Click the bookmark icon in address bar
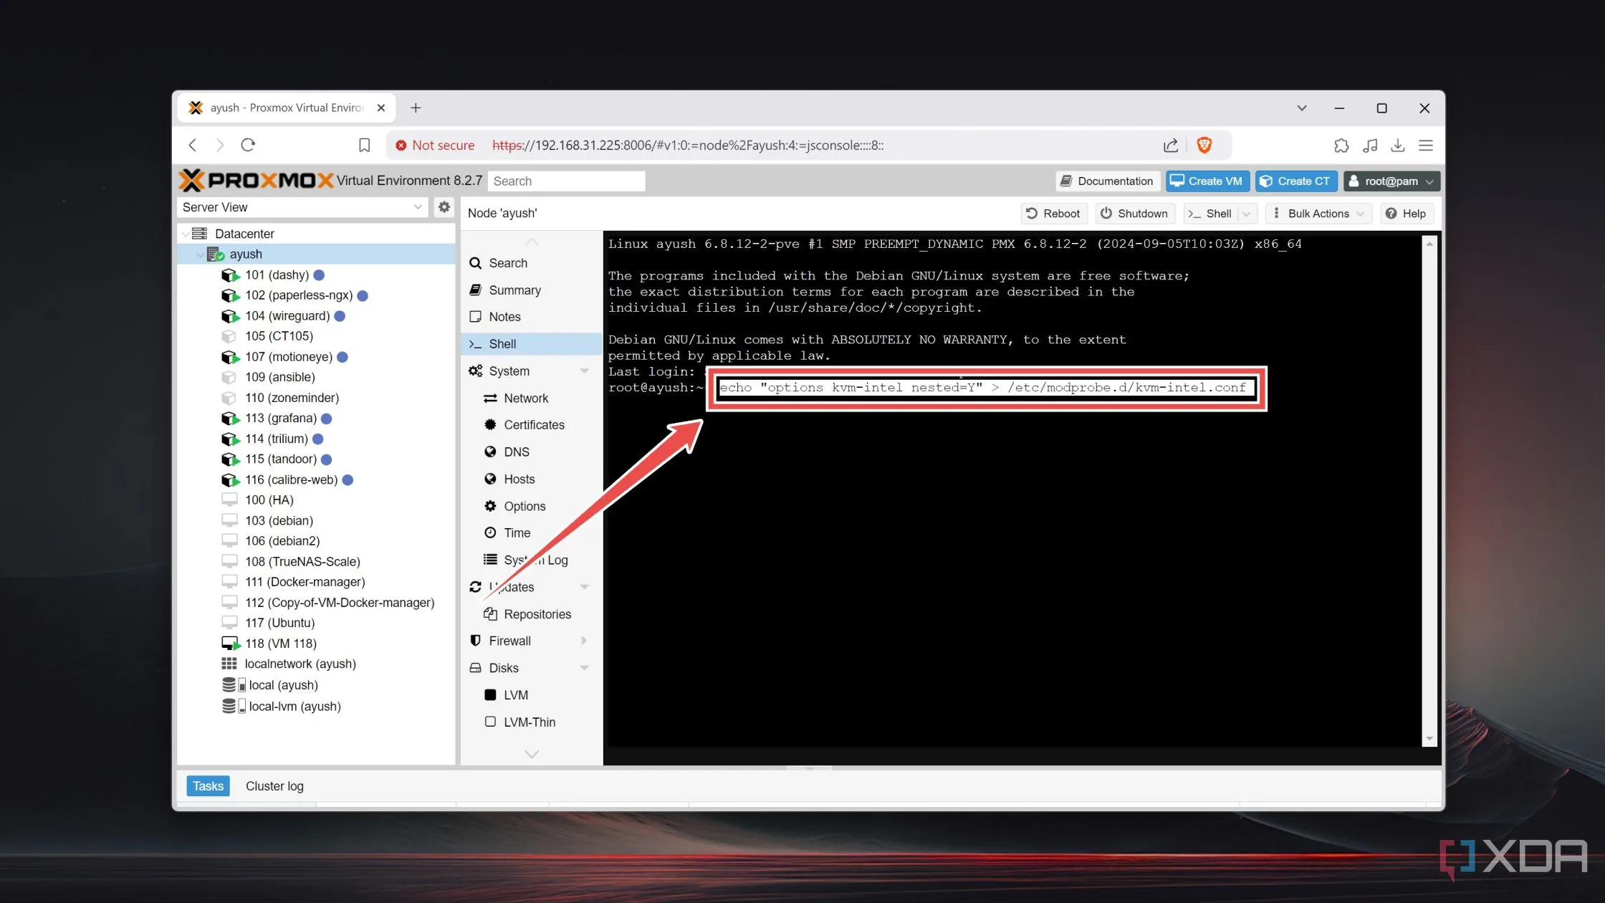This screenshot has height=903, width=1605. (x=364, y=145)
